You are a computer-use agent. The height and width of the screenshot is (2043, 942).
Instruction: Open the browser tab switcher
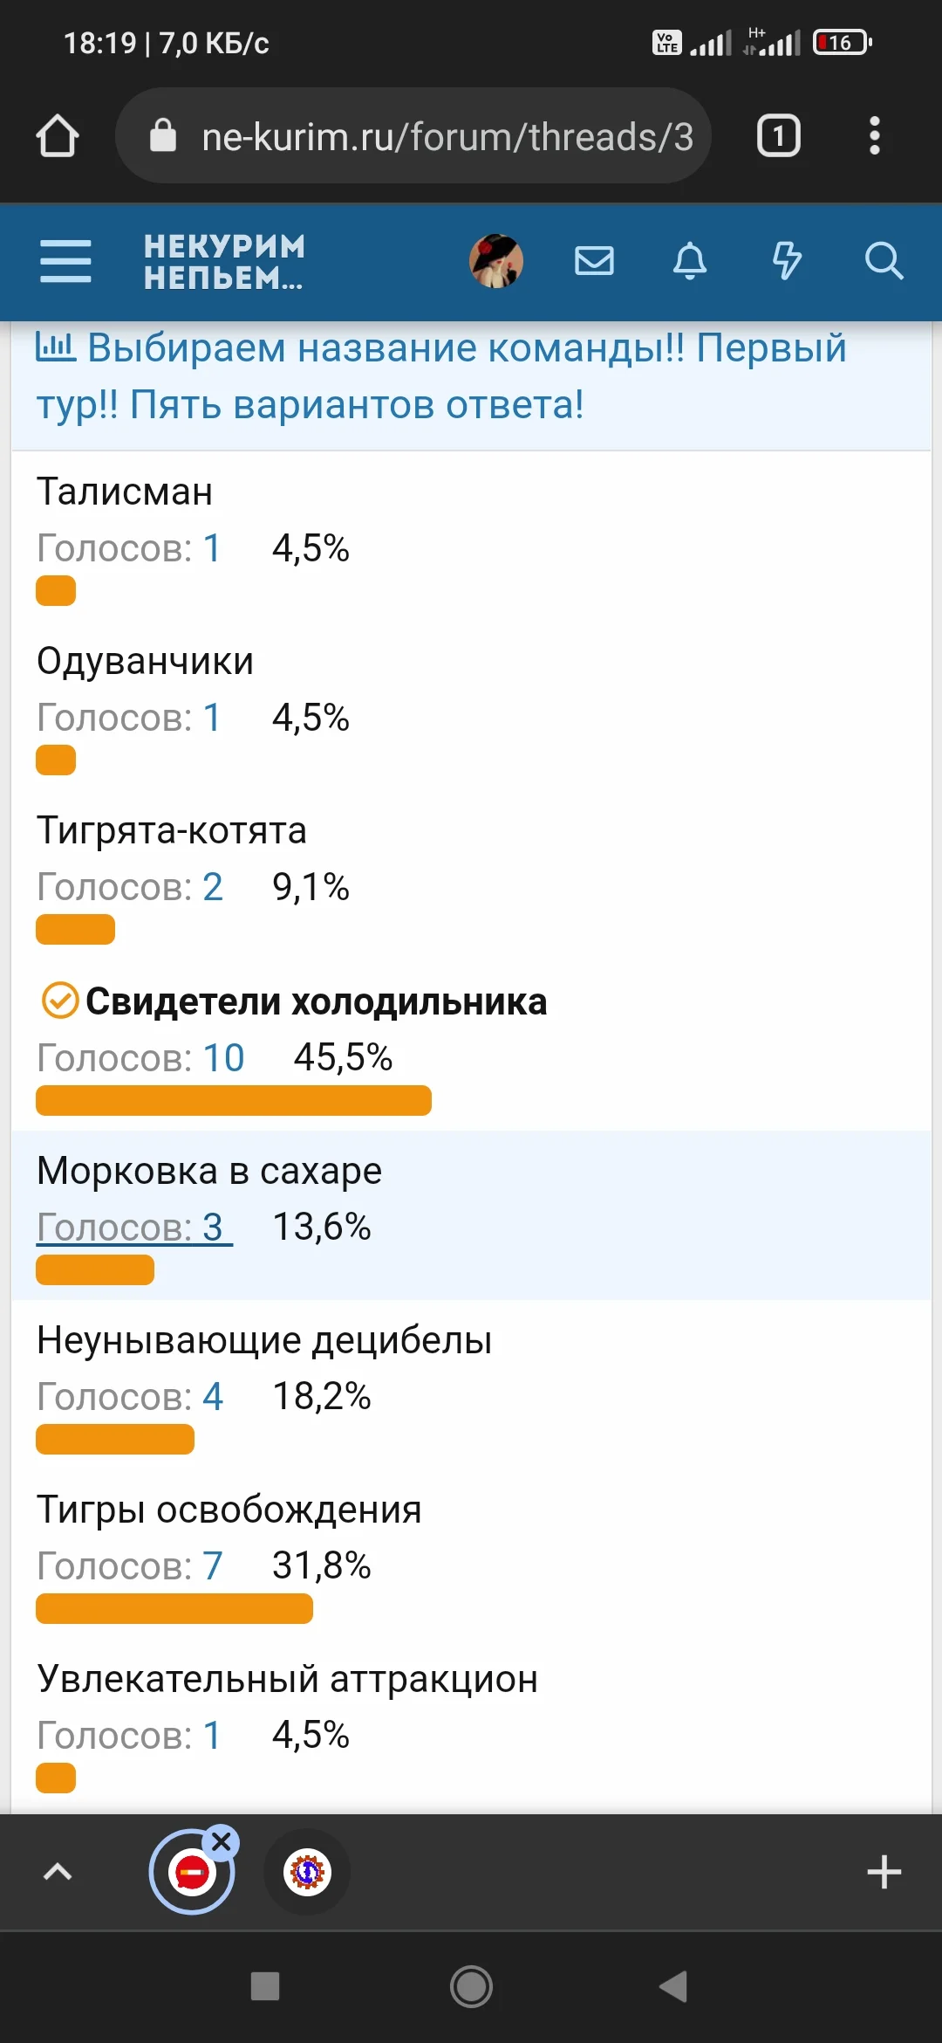coord(778,136)
